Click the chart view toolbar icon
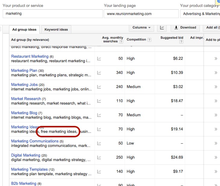Screen dimensions: 220x186 tap(162, 28)
